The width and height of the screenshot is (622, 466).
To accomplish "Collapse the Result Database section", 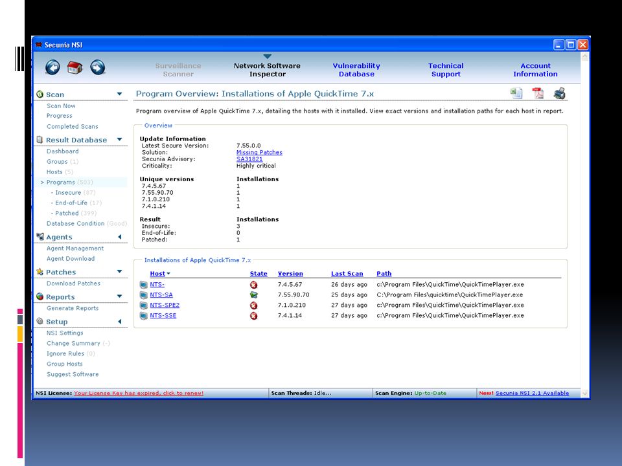I will tap(119, 140).
